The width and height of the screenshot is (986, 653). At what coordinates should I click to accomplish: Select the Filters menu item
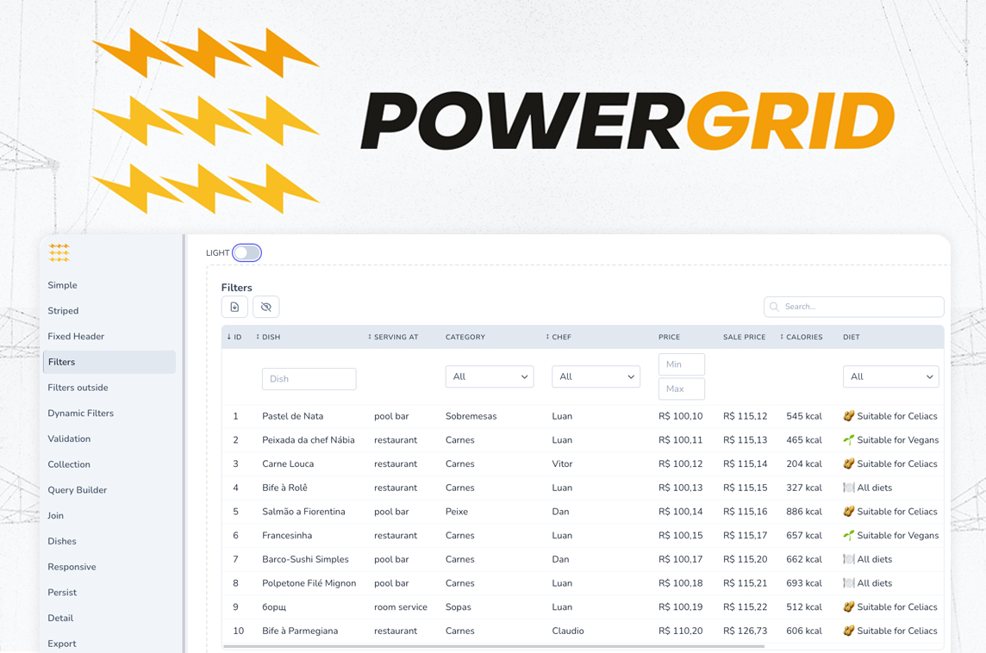click(x=109, y=362)
